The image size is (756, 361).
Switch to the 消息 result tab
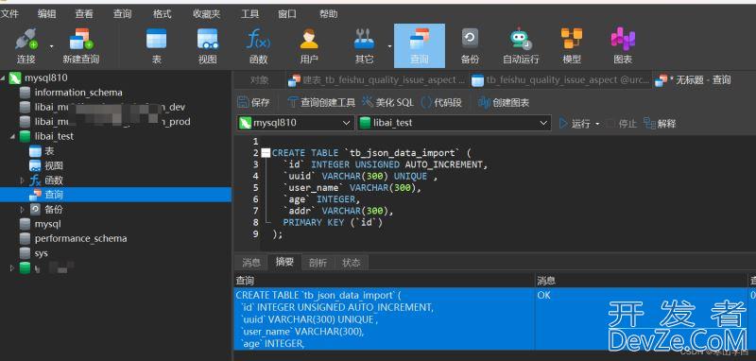tap(251, 262)
